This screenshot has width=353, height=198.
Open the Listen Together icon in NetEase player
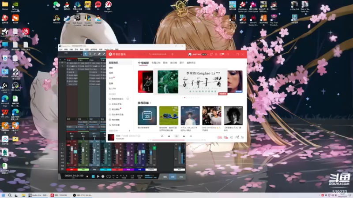point(237,137)
